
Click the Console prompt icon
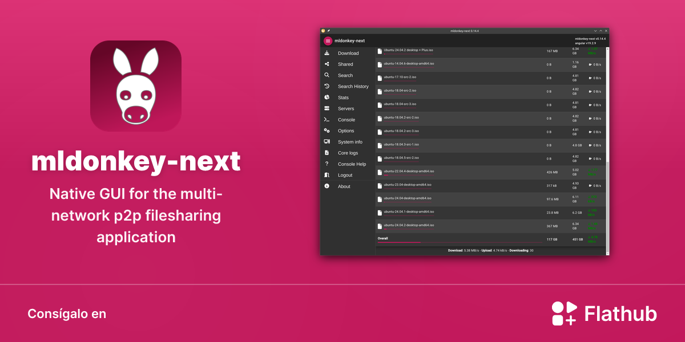click(327, 120)
